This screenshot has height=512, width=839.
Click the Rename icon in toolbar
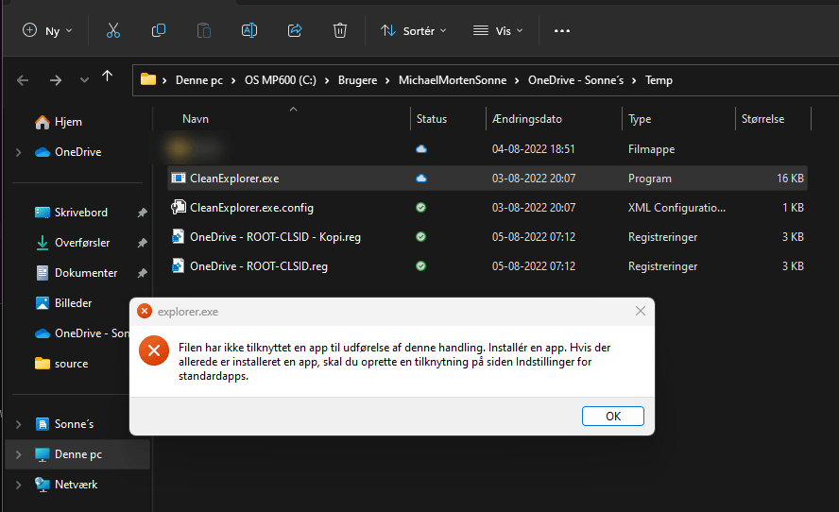(x=249, y=30)
